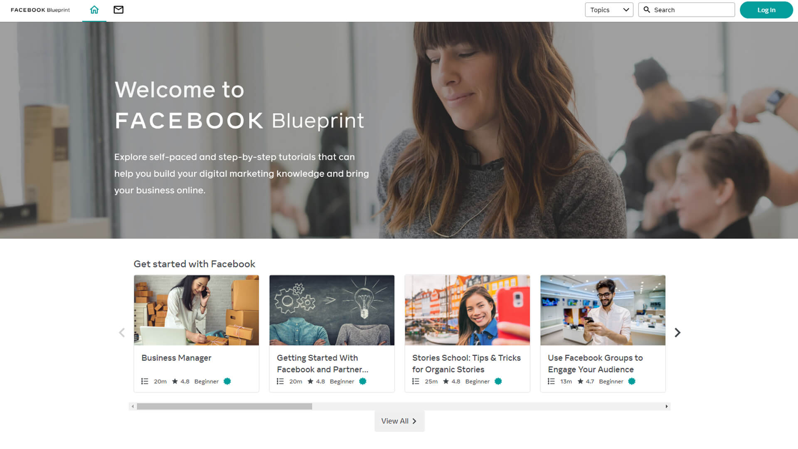Click Facebook Groups card list icon

pos(551,381)
